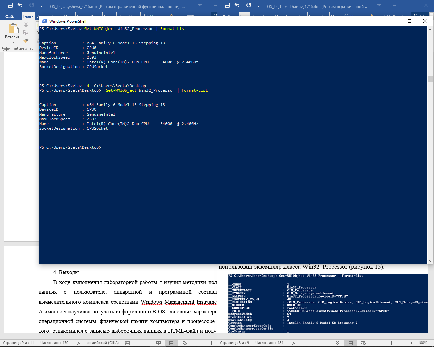Click the redo icon in Ianysheva window
The image size is (434, 347).
tap(32, 5)
